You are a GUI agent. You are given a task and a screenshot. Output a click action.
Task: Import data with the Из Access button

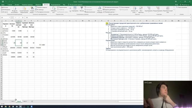tap(4, 7)
